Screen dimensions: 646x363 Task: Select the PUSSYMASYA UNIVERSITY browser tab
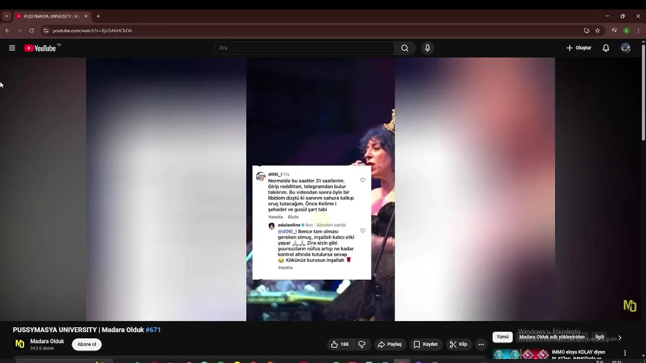coord(52,16)
